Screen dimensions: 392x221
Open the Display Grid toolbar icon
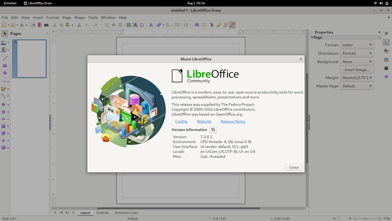106,25
